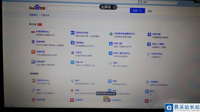200x112 pixels.
Task: Close the 全屏幕 overlay with its X
Action: [115, 7]
